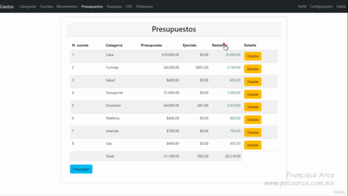Open the Movimientos section
Image resolution: width=348 pixels, height=196 pixels.
coord(67,7)
